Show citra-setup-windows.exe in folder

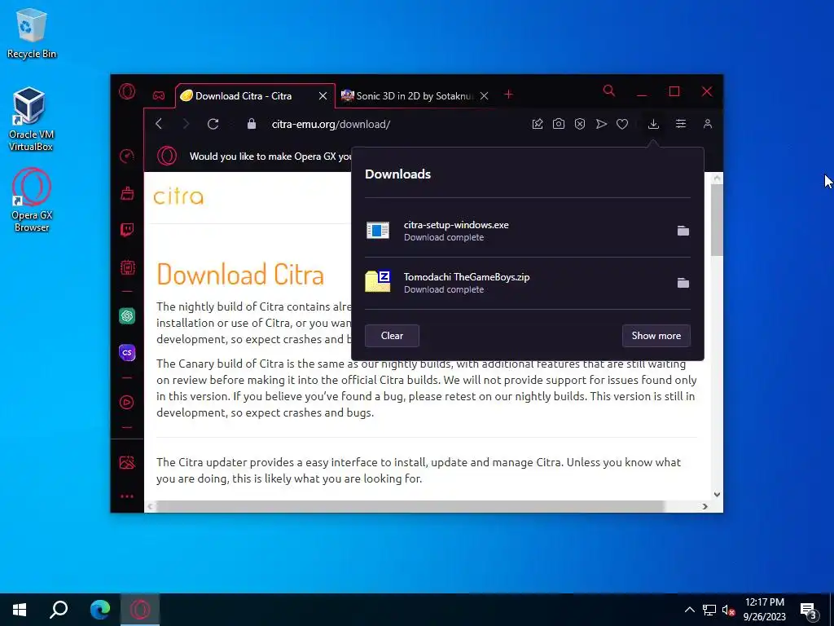683,231
